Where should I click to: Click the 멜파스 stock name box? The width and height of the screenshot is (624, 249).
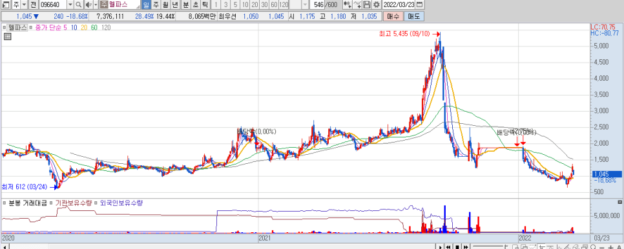(x=120, y=5)
